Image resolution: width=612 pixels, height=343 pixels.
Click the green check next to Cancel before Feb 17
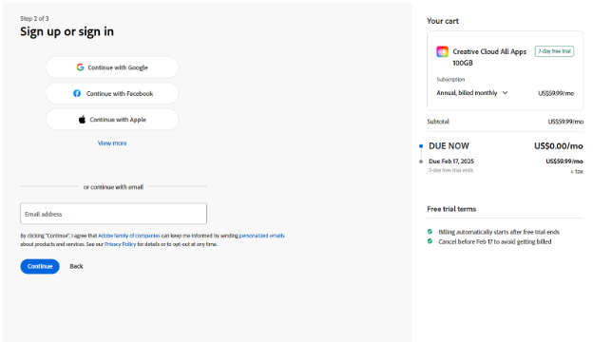(430, 241)
